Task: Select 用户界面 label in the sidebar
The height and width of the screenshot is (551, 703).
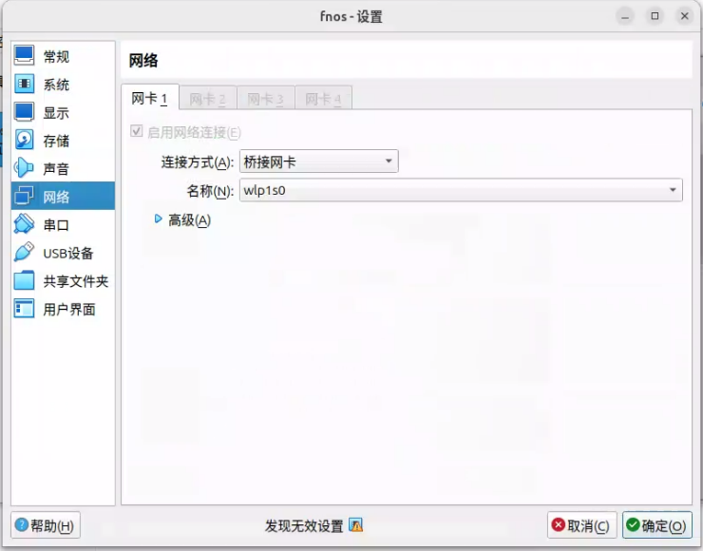Action: [69, 309]
